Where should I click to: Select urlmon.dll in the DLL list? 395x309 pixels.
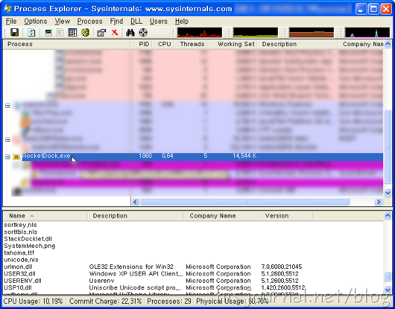tap(18, 267)
